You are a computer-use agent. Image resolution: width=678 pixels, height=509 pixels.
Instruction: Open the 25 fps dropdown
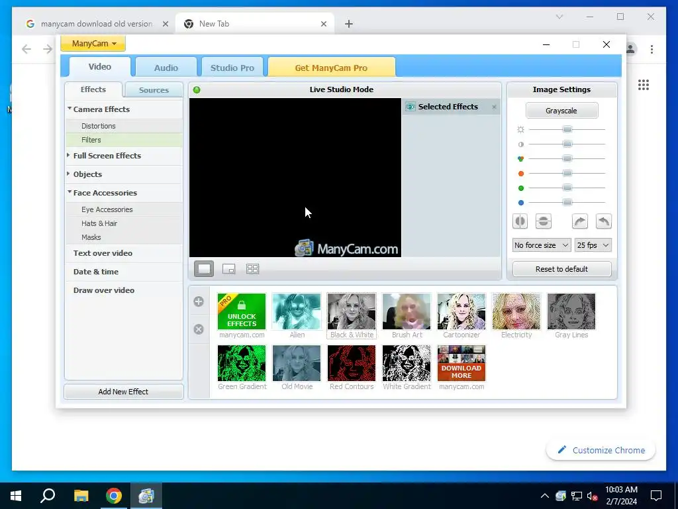(x=593, y=245)
